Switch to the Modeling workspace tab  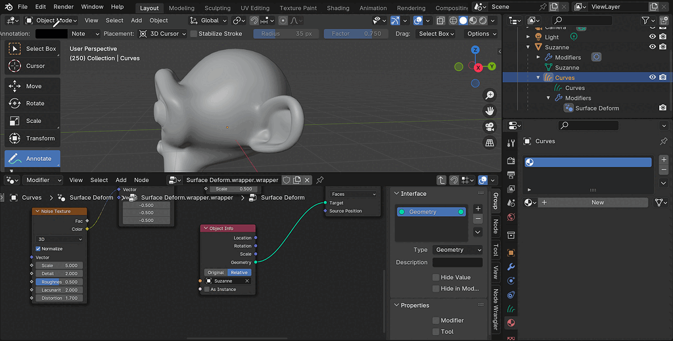pyautogui.click(x=181, y=8)
